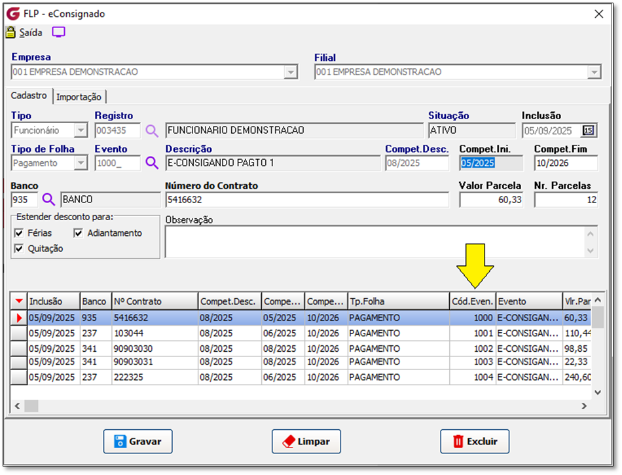Viewport: 622px width, 475px height.
Task: Click the Saída menu item
Action: (x=31, y=33)
